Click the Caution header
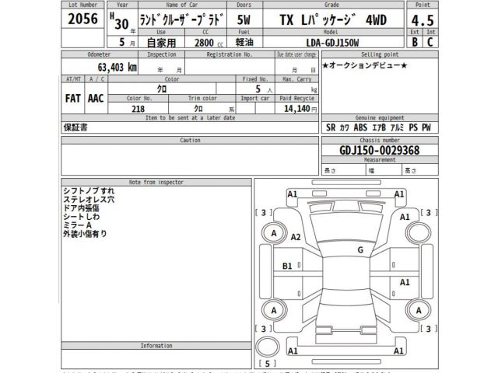498x373 pixels. pos(190,140)
